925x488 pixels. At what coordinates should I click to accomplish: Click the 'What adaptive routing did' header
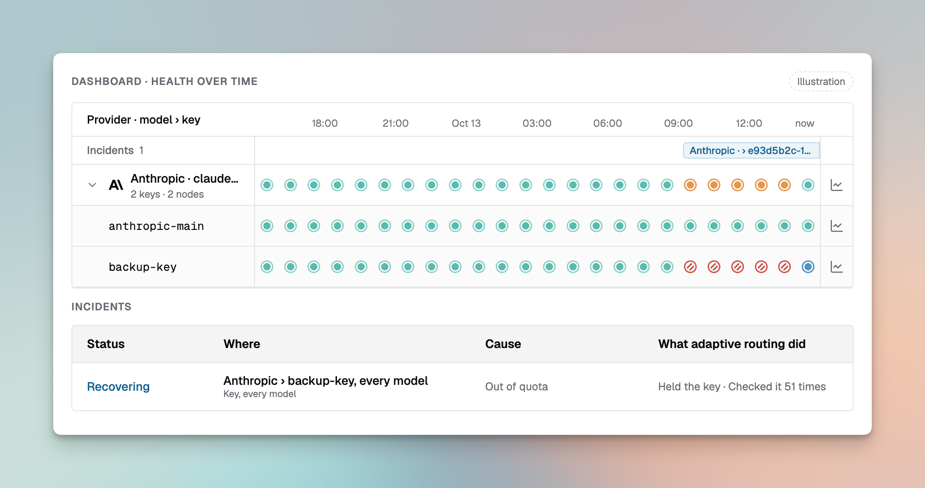click(732, 344)
